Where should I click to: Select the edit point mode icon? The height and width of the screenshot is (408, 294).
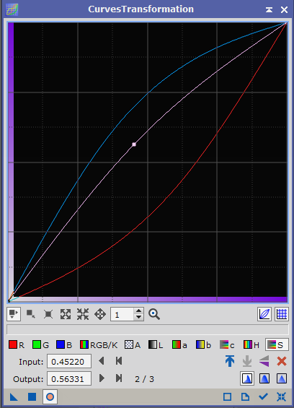14,314
